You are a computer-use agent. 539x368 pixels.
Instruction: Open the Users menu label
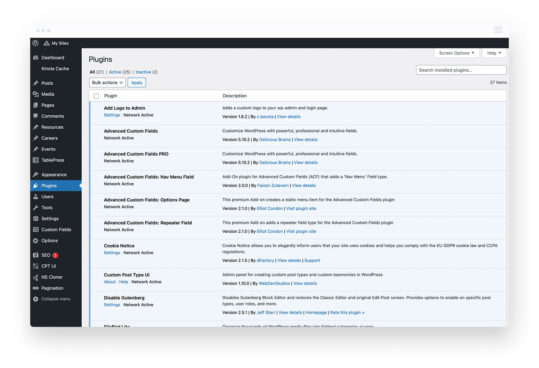[x=48, y=197]
